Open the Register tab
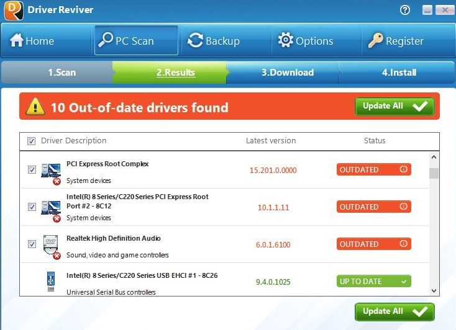Image resolution: width=456 pixels, height=330 pixels. coord(408,40)
